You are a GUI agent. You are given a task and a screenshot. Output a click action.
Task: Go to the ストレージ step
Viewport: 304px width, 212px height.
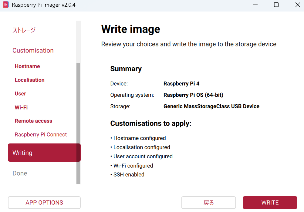pyautogui.click(x=24, y=30)
